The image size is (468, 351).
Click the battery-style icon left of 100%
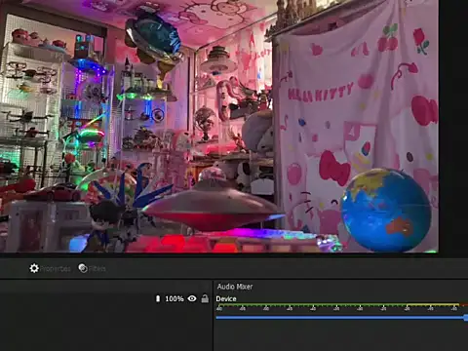158,298
